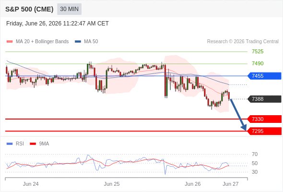Viewport: 283px width, 192px height.
Task: Click the MA 20 + Bollinger Bands legend label
Action: tap(42, 42)
